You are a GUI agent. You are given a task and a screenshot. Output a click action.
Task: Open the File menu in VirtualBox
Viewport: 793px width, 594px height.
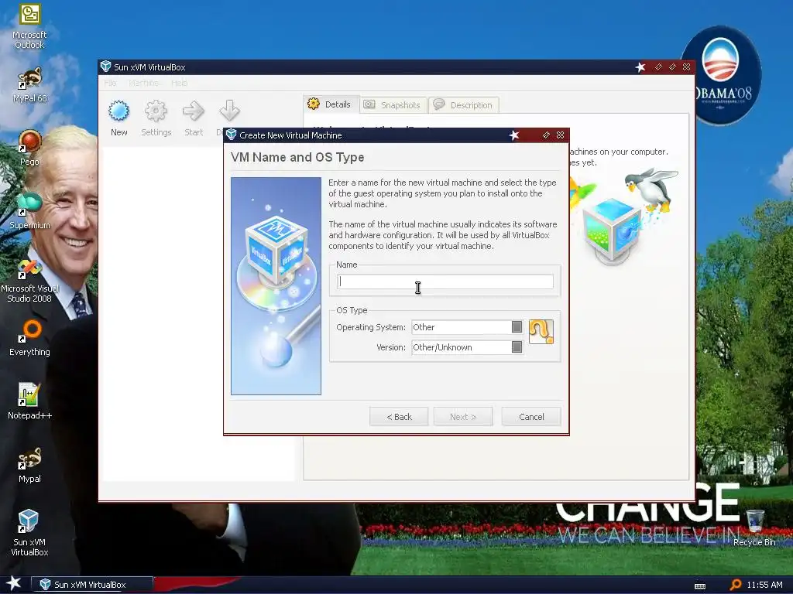coord(110,83)
